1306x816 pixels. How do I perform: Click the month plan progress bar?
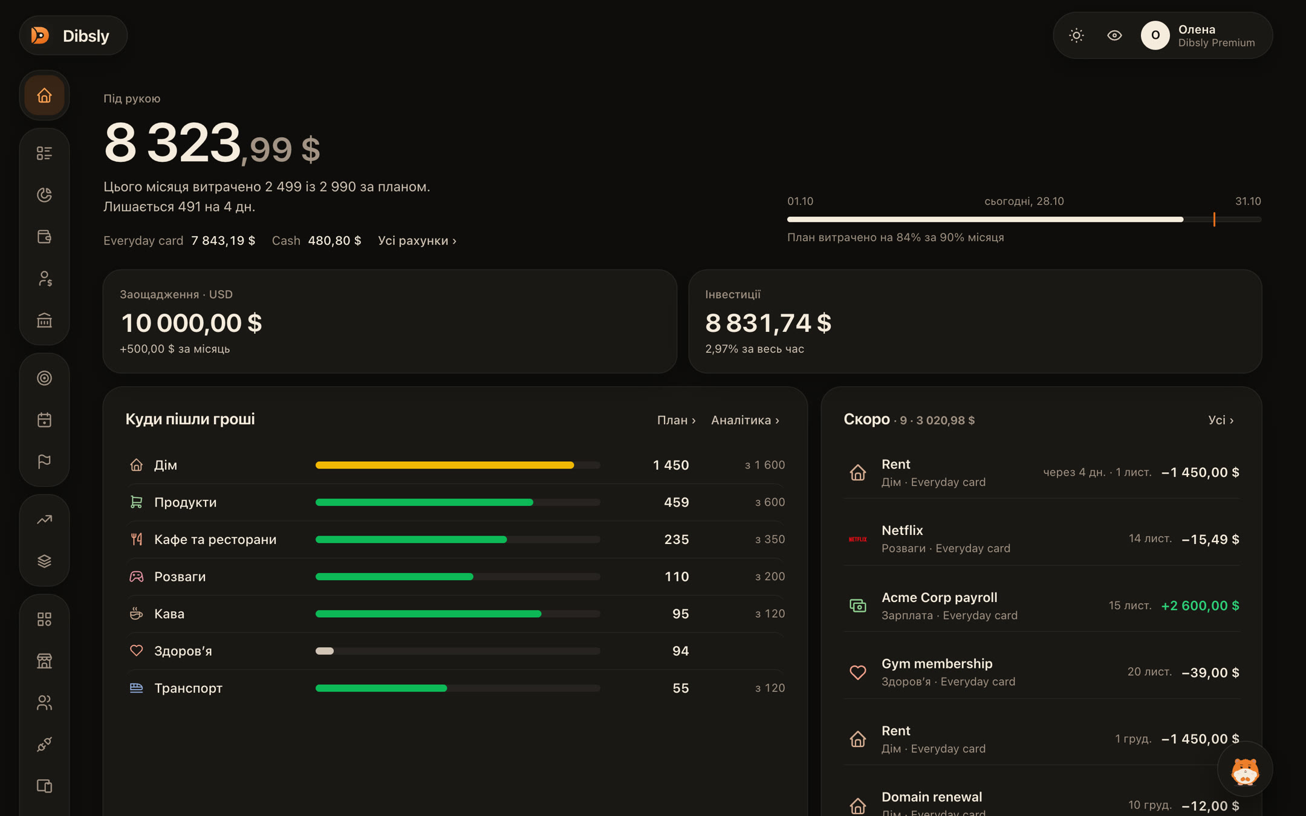click(1024, 219)
